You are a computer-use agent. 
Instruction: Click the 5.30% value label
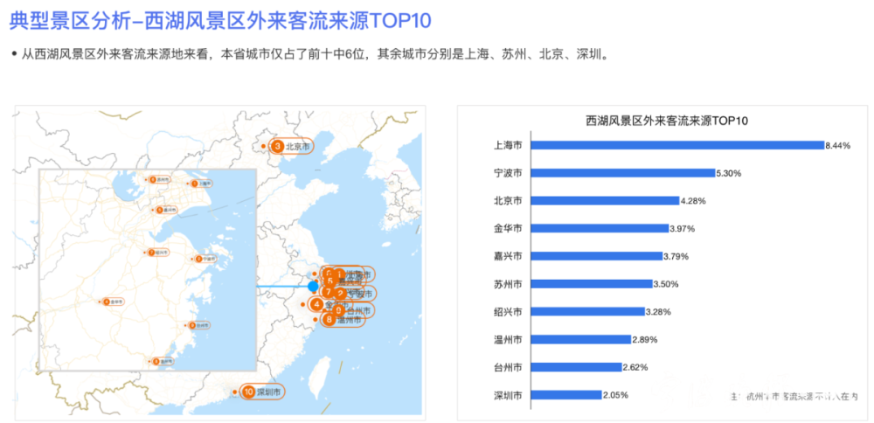tap(729, 173)
